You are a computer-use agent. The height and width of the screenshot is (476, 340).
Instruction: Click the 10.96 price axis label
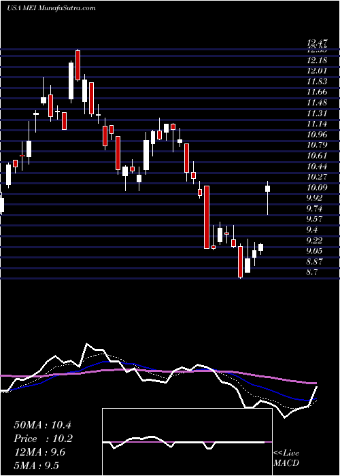click(x=317, y=134)
